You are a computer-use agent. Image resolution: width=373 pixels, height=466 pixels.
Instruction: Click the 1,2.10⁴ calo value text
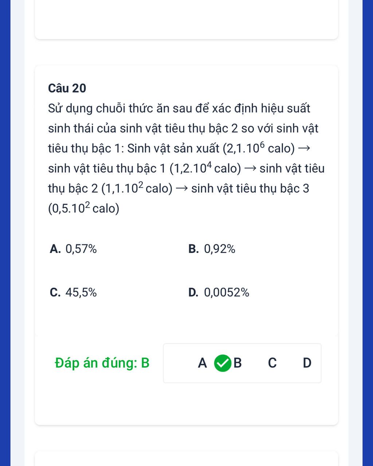tap(205, 168)
